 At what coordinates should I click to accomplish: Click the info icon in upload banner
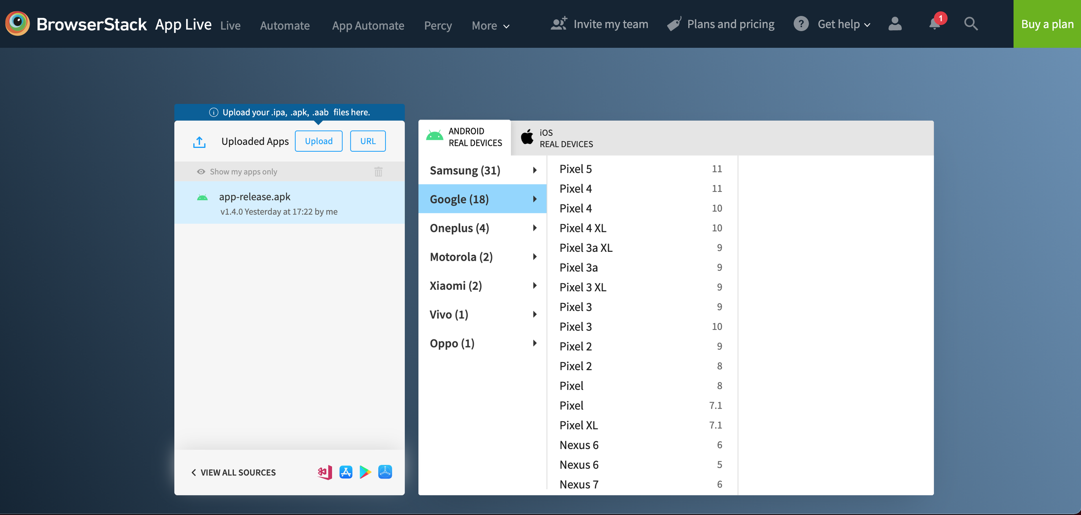(214, 112)
